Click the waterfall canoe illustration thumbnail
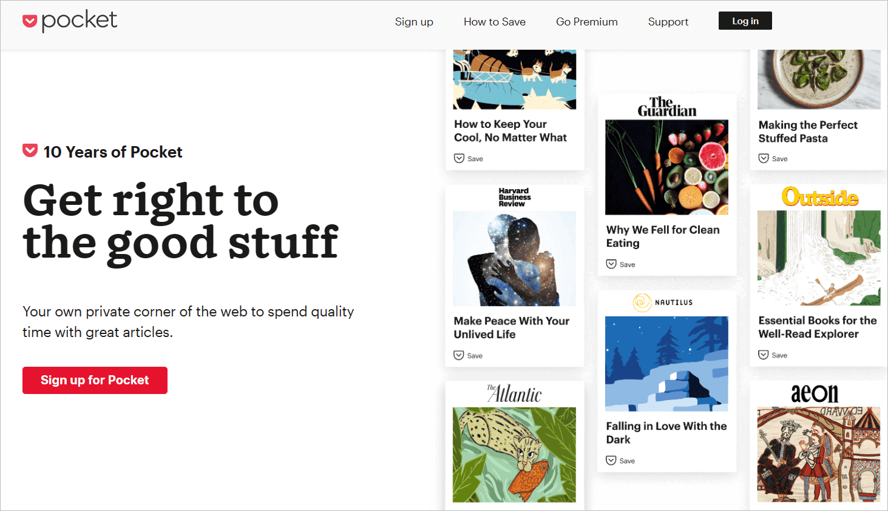 click(x=819, y=258)
